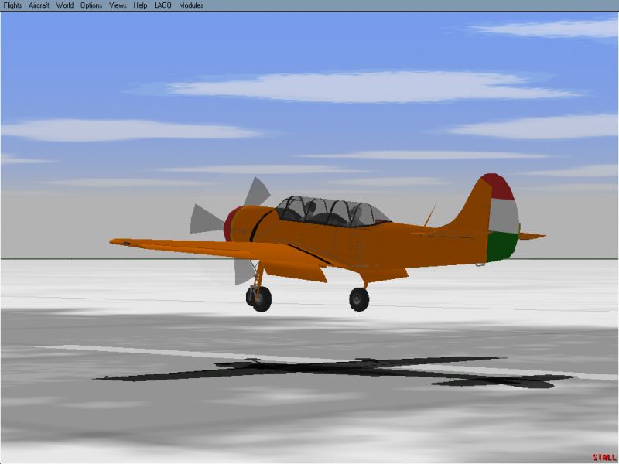The width and height of the screenshot is (619, 464).
Task: Open the Aircraft menu
Action: tap(39, 5)
